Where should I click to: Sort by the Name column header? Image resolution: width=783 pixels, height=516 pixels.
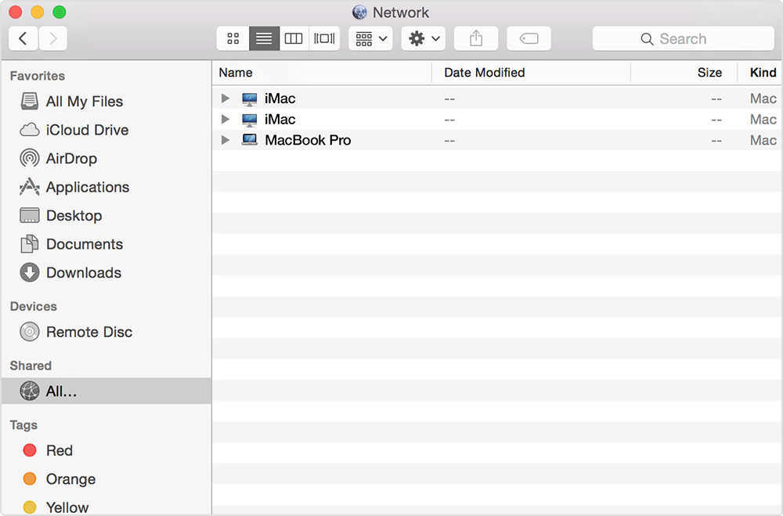point(322,73)
